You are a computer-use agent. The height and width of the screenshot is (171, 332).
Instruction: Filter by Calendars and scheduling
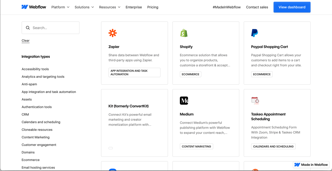pyautogui.click(x=41, y=122)
